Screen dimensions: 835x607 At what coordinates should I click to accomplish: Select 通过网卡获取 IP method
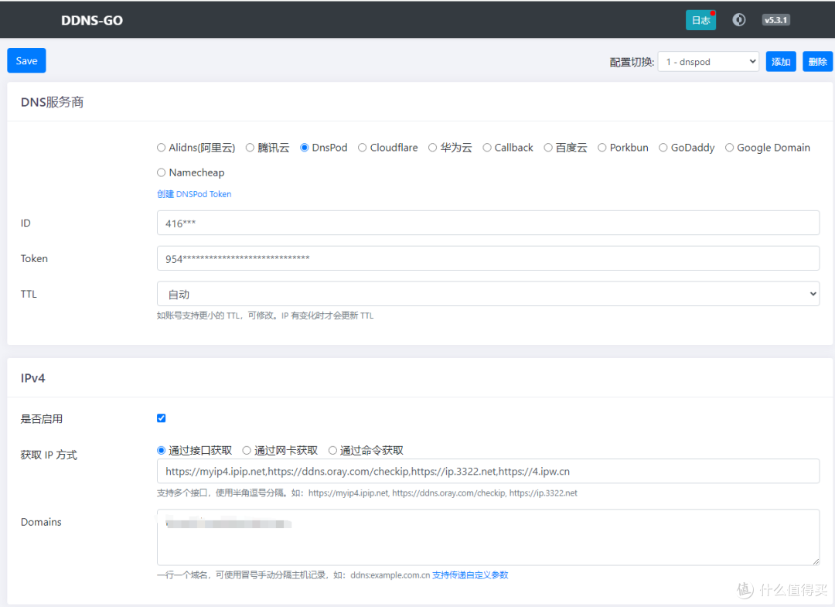point(247,451)
